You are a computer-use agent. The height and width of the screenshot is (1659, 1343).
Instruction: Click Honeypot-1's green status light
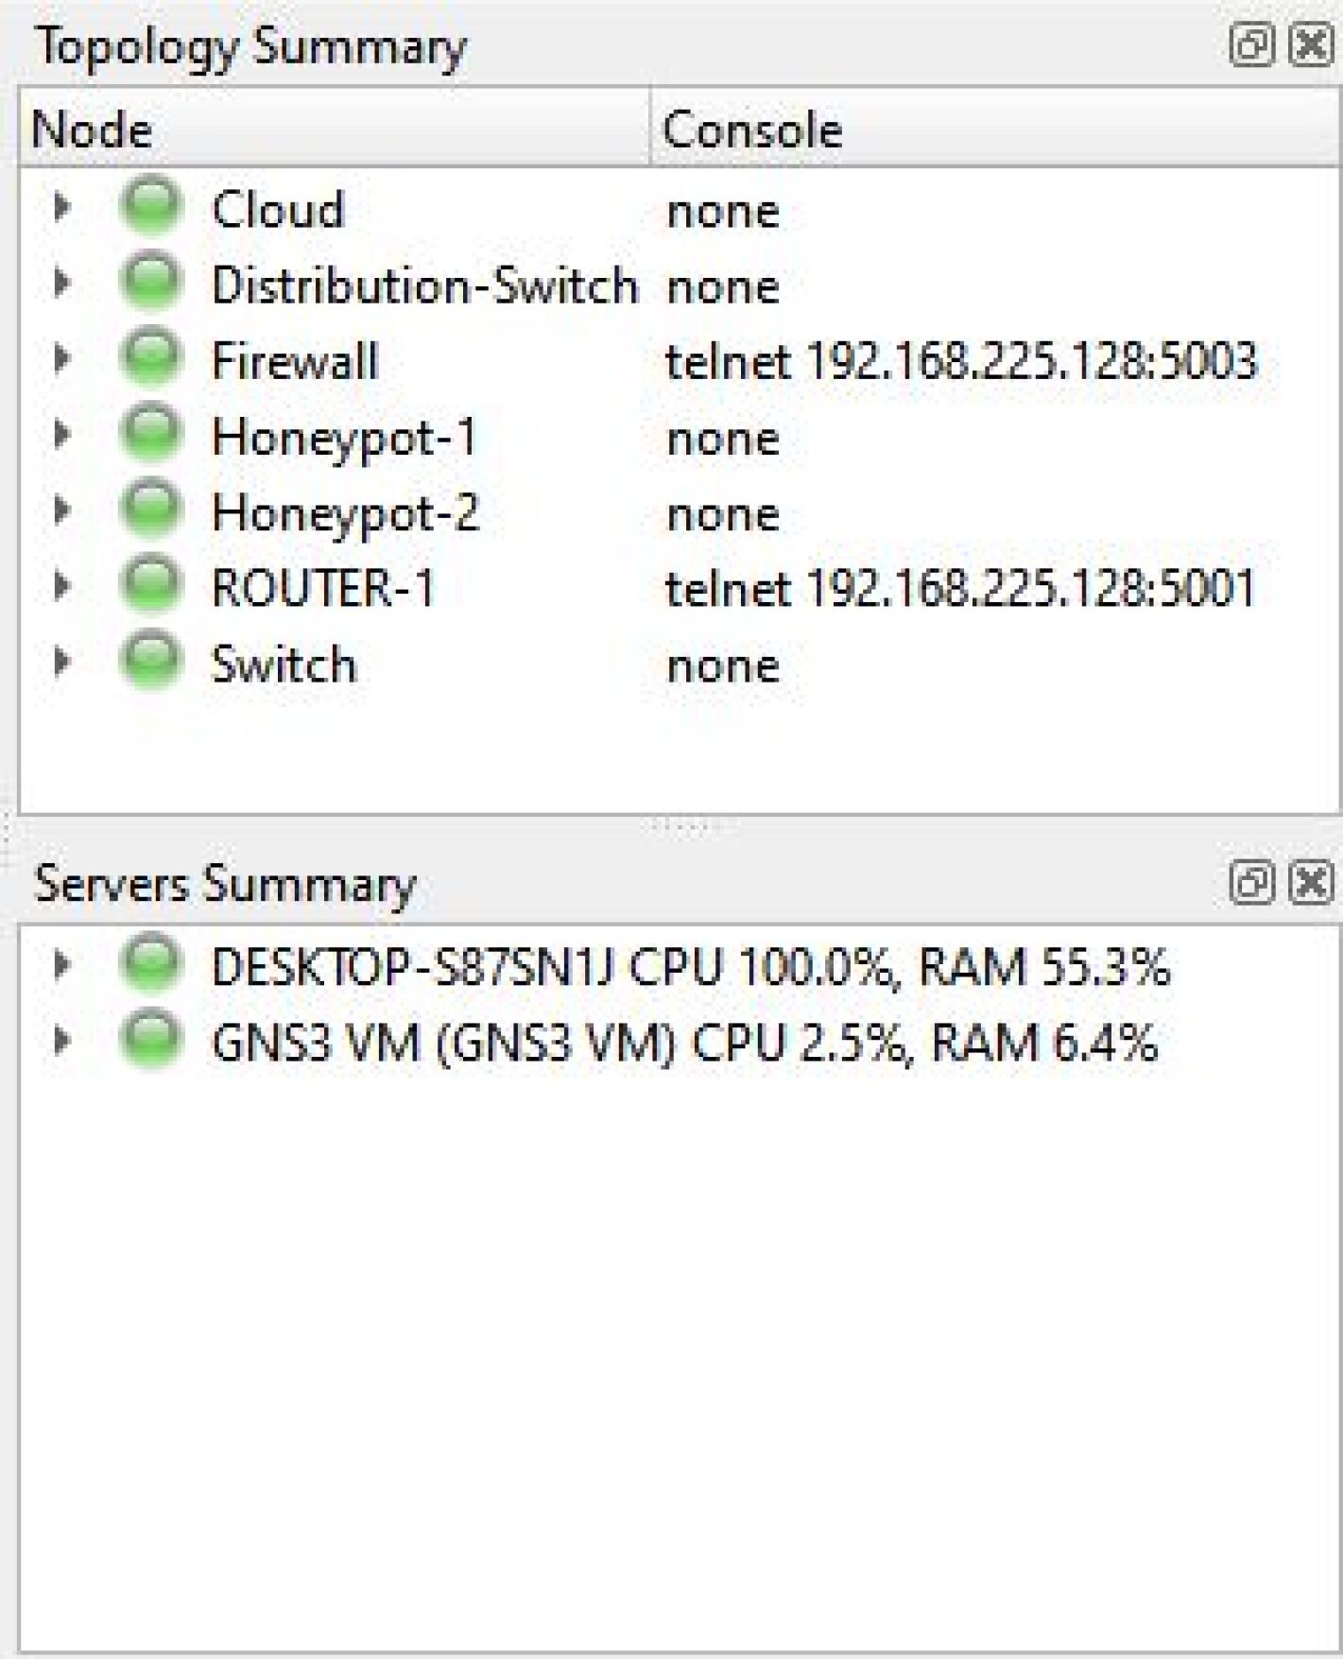tap(151, 432)
